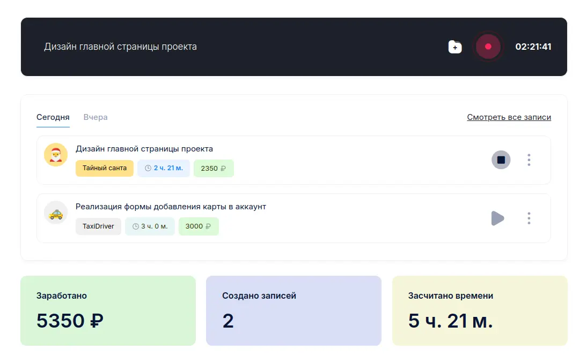Click the taxi avatar icon
The height and width of the screenshot is (364, 587).
(x=55, y=213)
